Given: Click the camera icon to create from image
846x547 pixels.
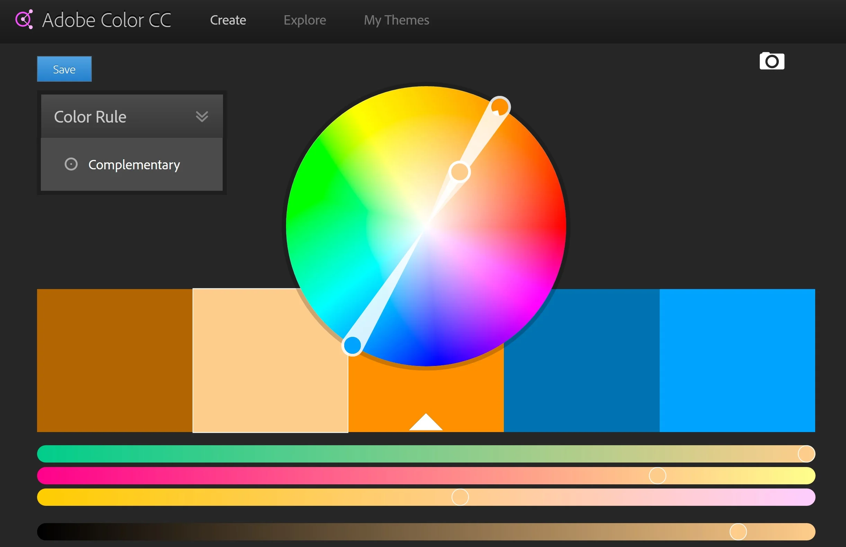Looking at the screenshot, I should tap(772, 61).
